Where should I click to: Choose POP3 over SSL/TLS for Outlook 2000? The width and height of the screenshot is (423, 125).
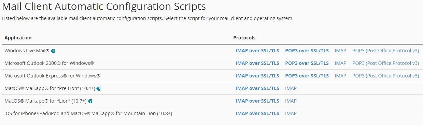pyautogui.click(x=307, y=63)
